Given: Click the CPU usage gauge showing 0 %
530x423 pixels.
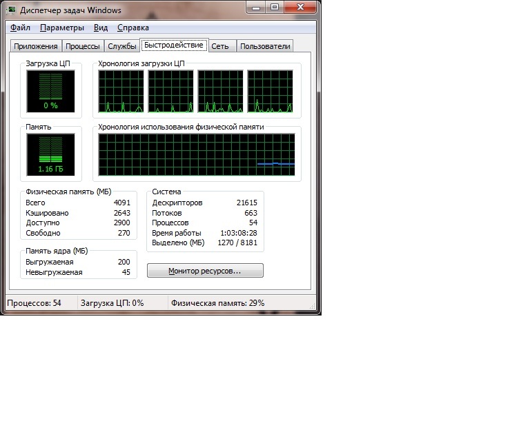Looking at the screenshot, I should [50, 92].
